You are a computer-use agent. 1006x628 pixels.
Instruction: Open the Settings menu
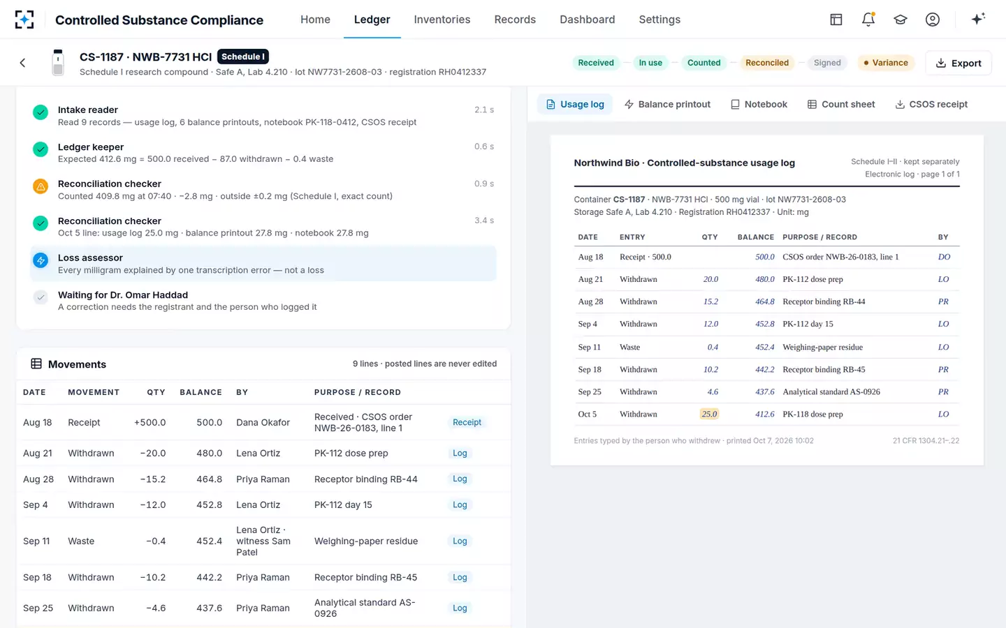pyautogui.click(x=659, y=20)
